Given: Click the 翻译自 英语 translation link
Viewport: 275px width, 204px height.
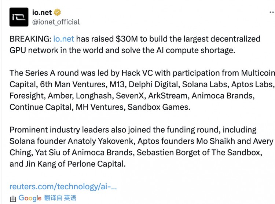Looking at the screenshot, I should tap(60, 198).
